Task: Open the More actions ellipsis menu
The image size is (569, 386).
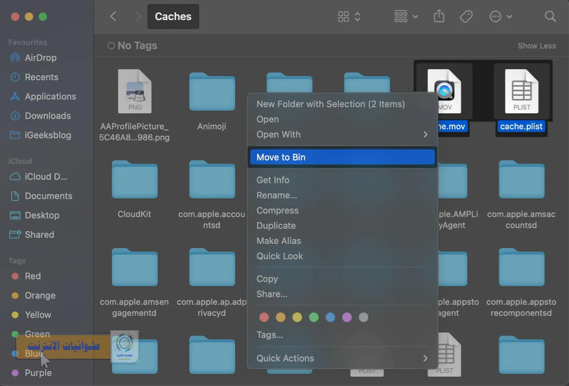Action: tap(500, 16)
